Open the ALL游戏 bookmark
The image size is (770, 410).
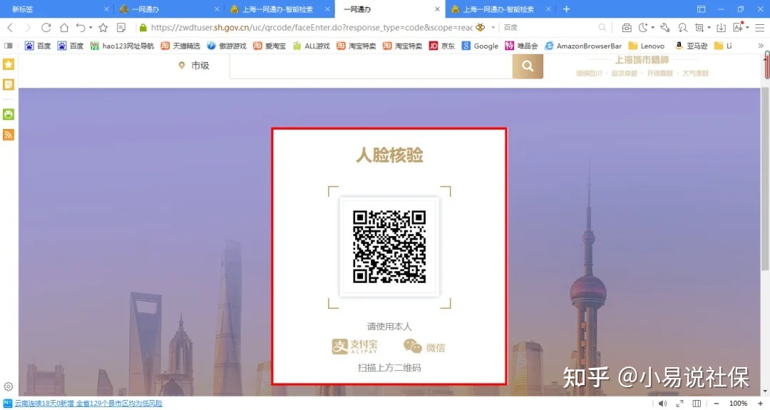pyautogui.click(x=311, y=46)
